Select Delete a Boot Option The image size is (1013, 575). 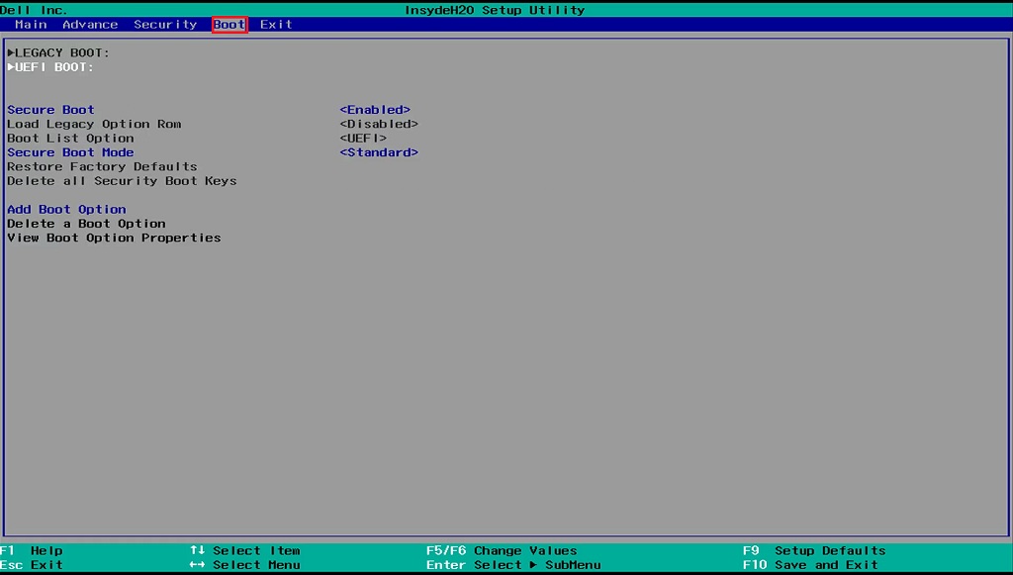[x=86, y=224]
